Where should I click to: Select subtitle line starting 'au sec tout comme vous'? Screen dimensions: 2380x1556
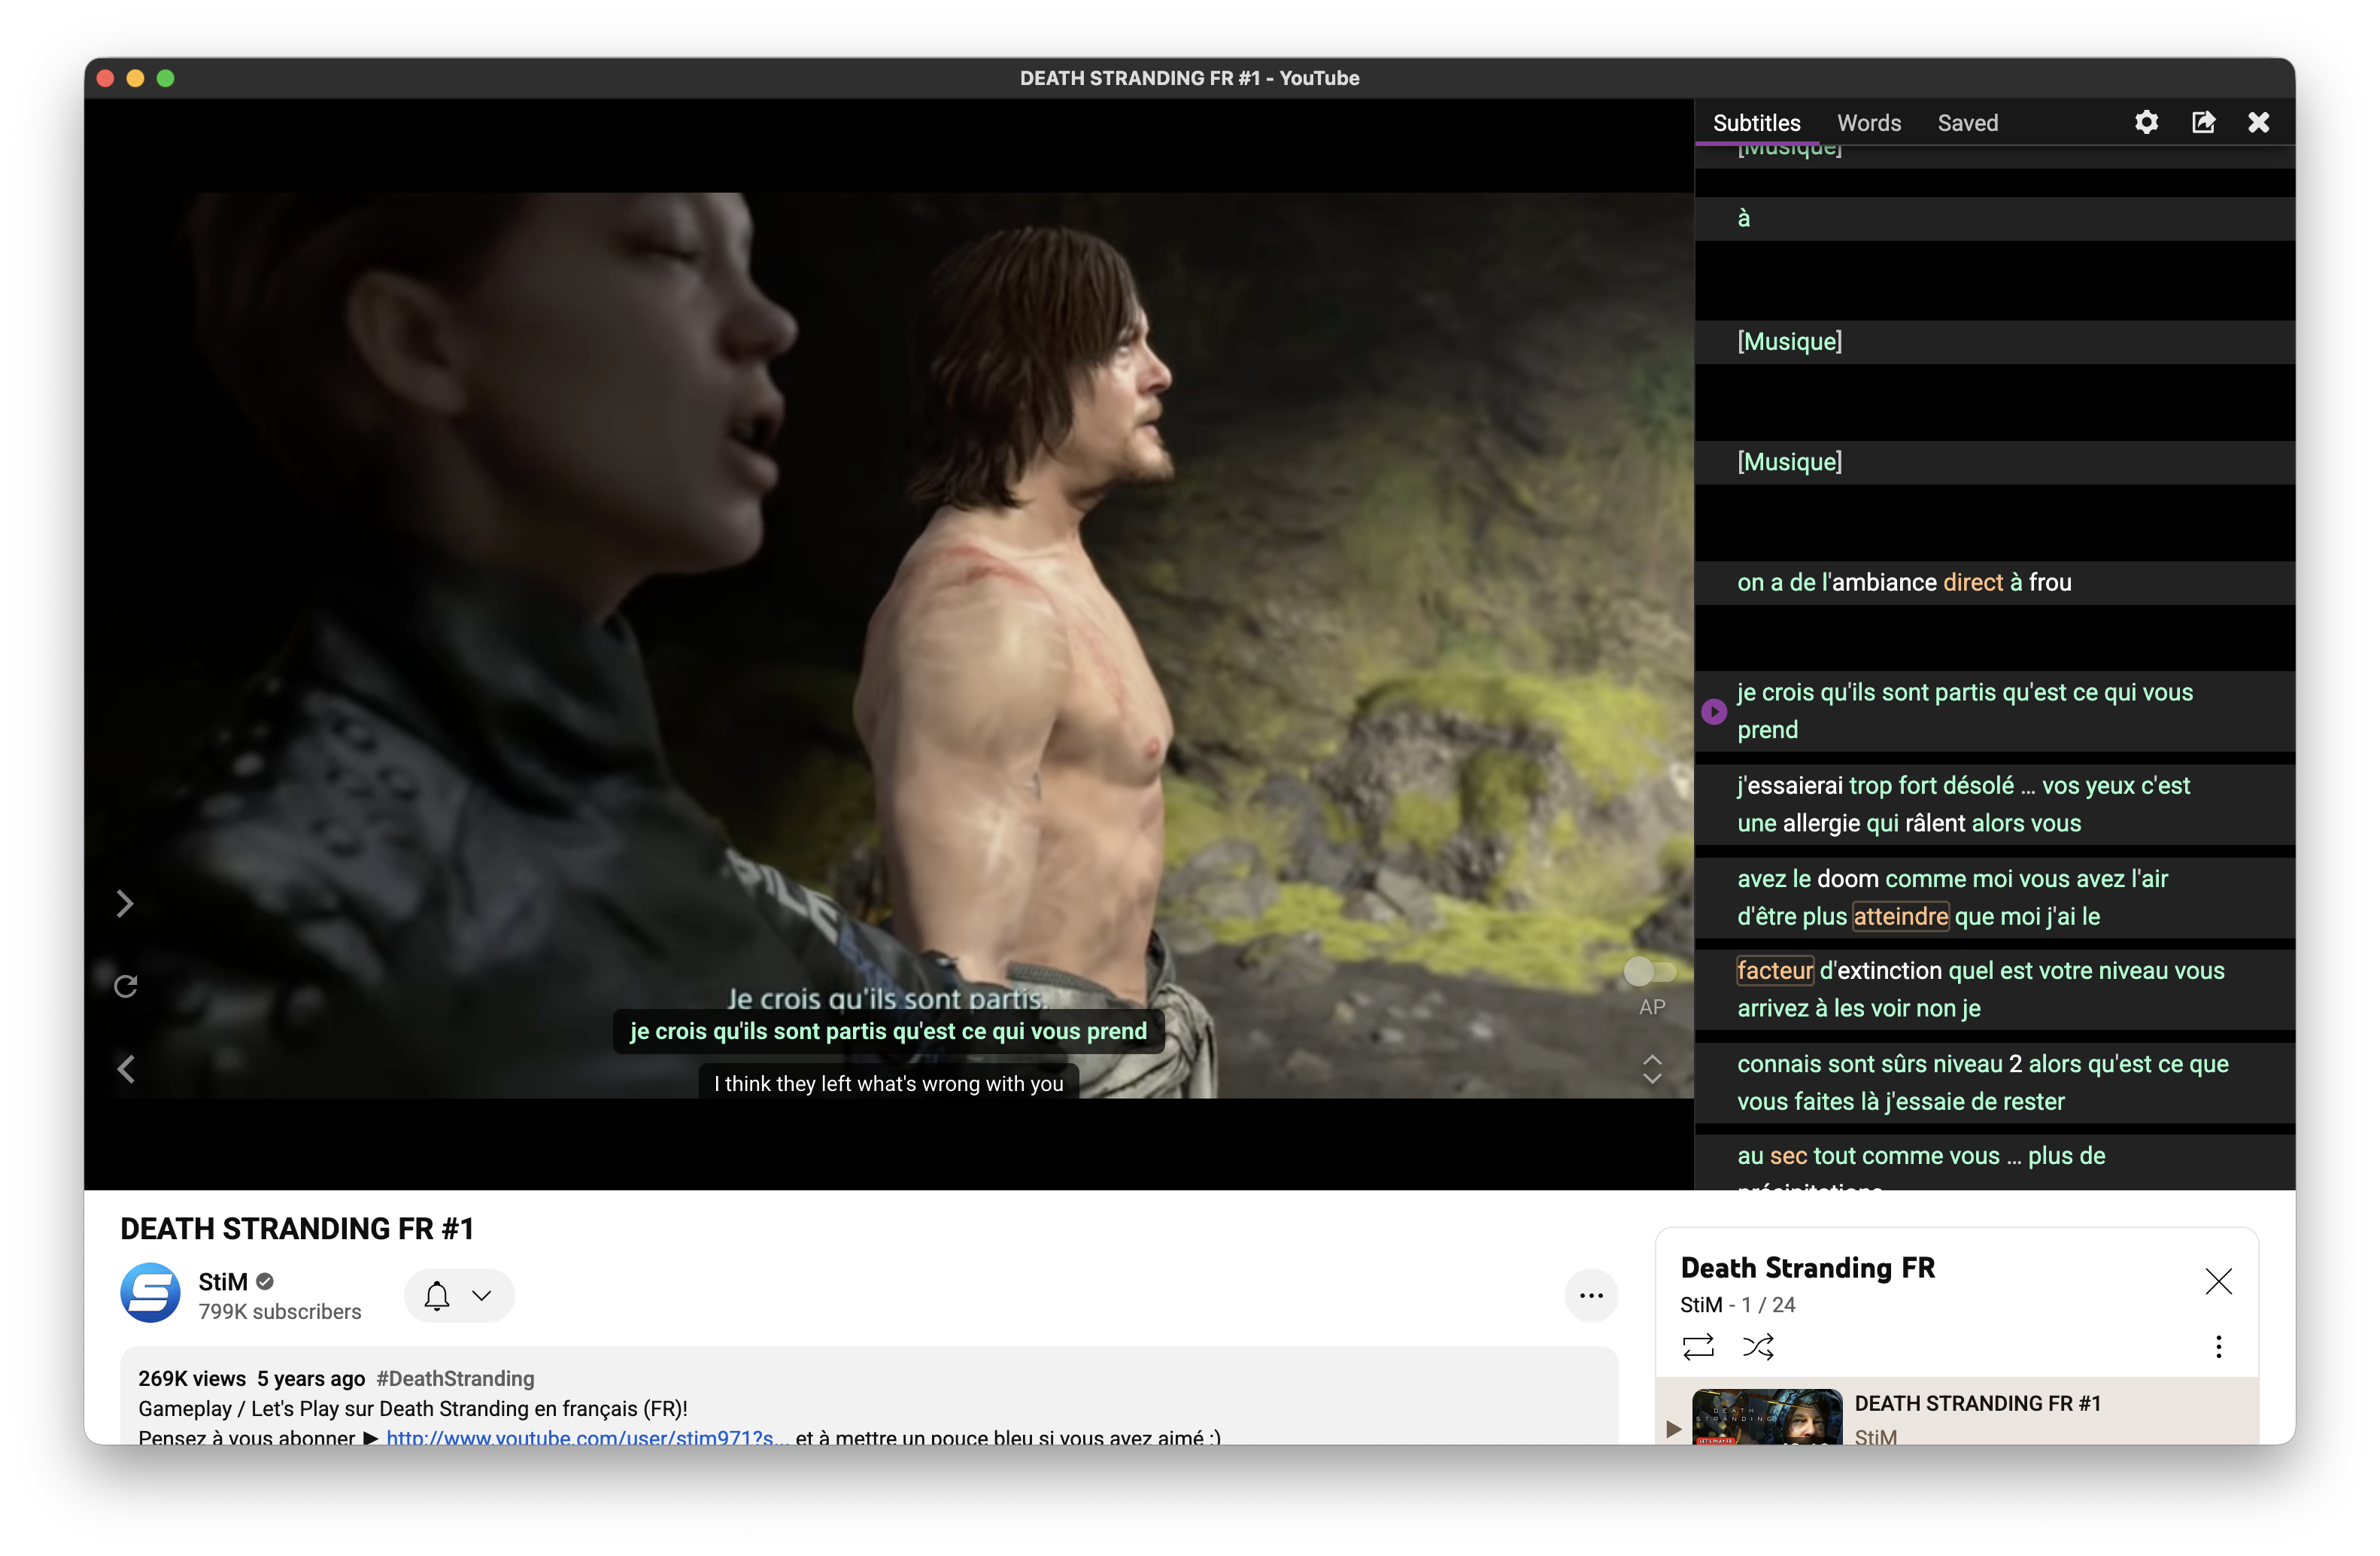[x=1994, y=1162]
